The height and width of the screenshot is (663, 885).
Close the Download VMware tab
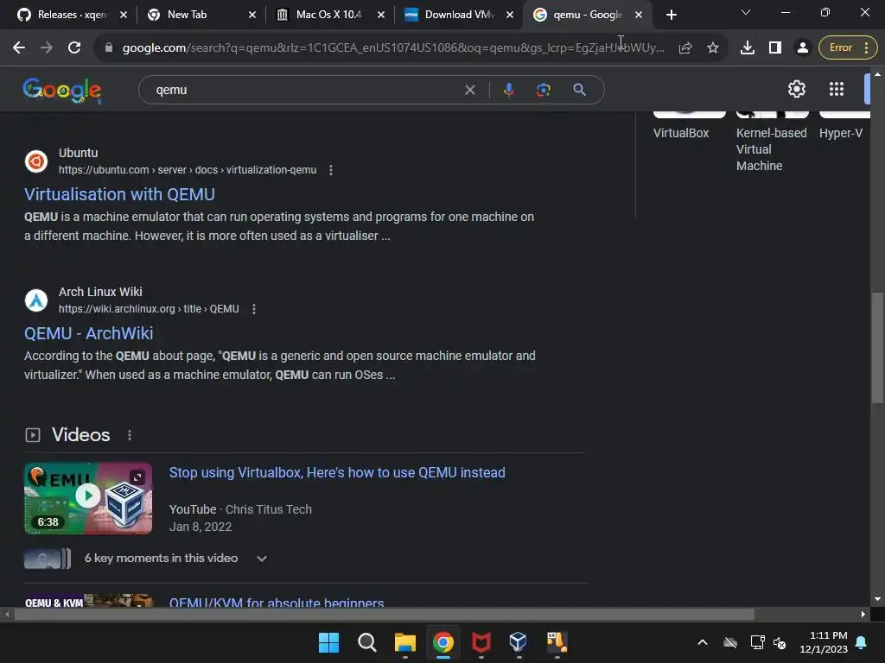(x=510, y=15)
